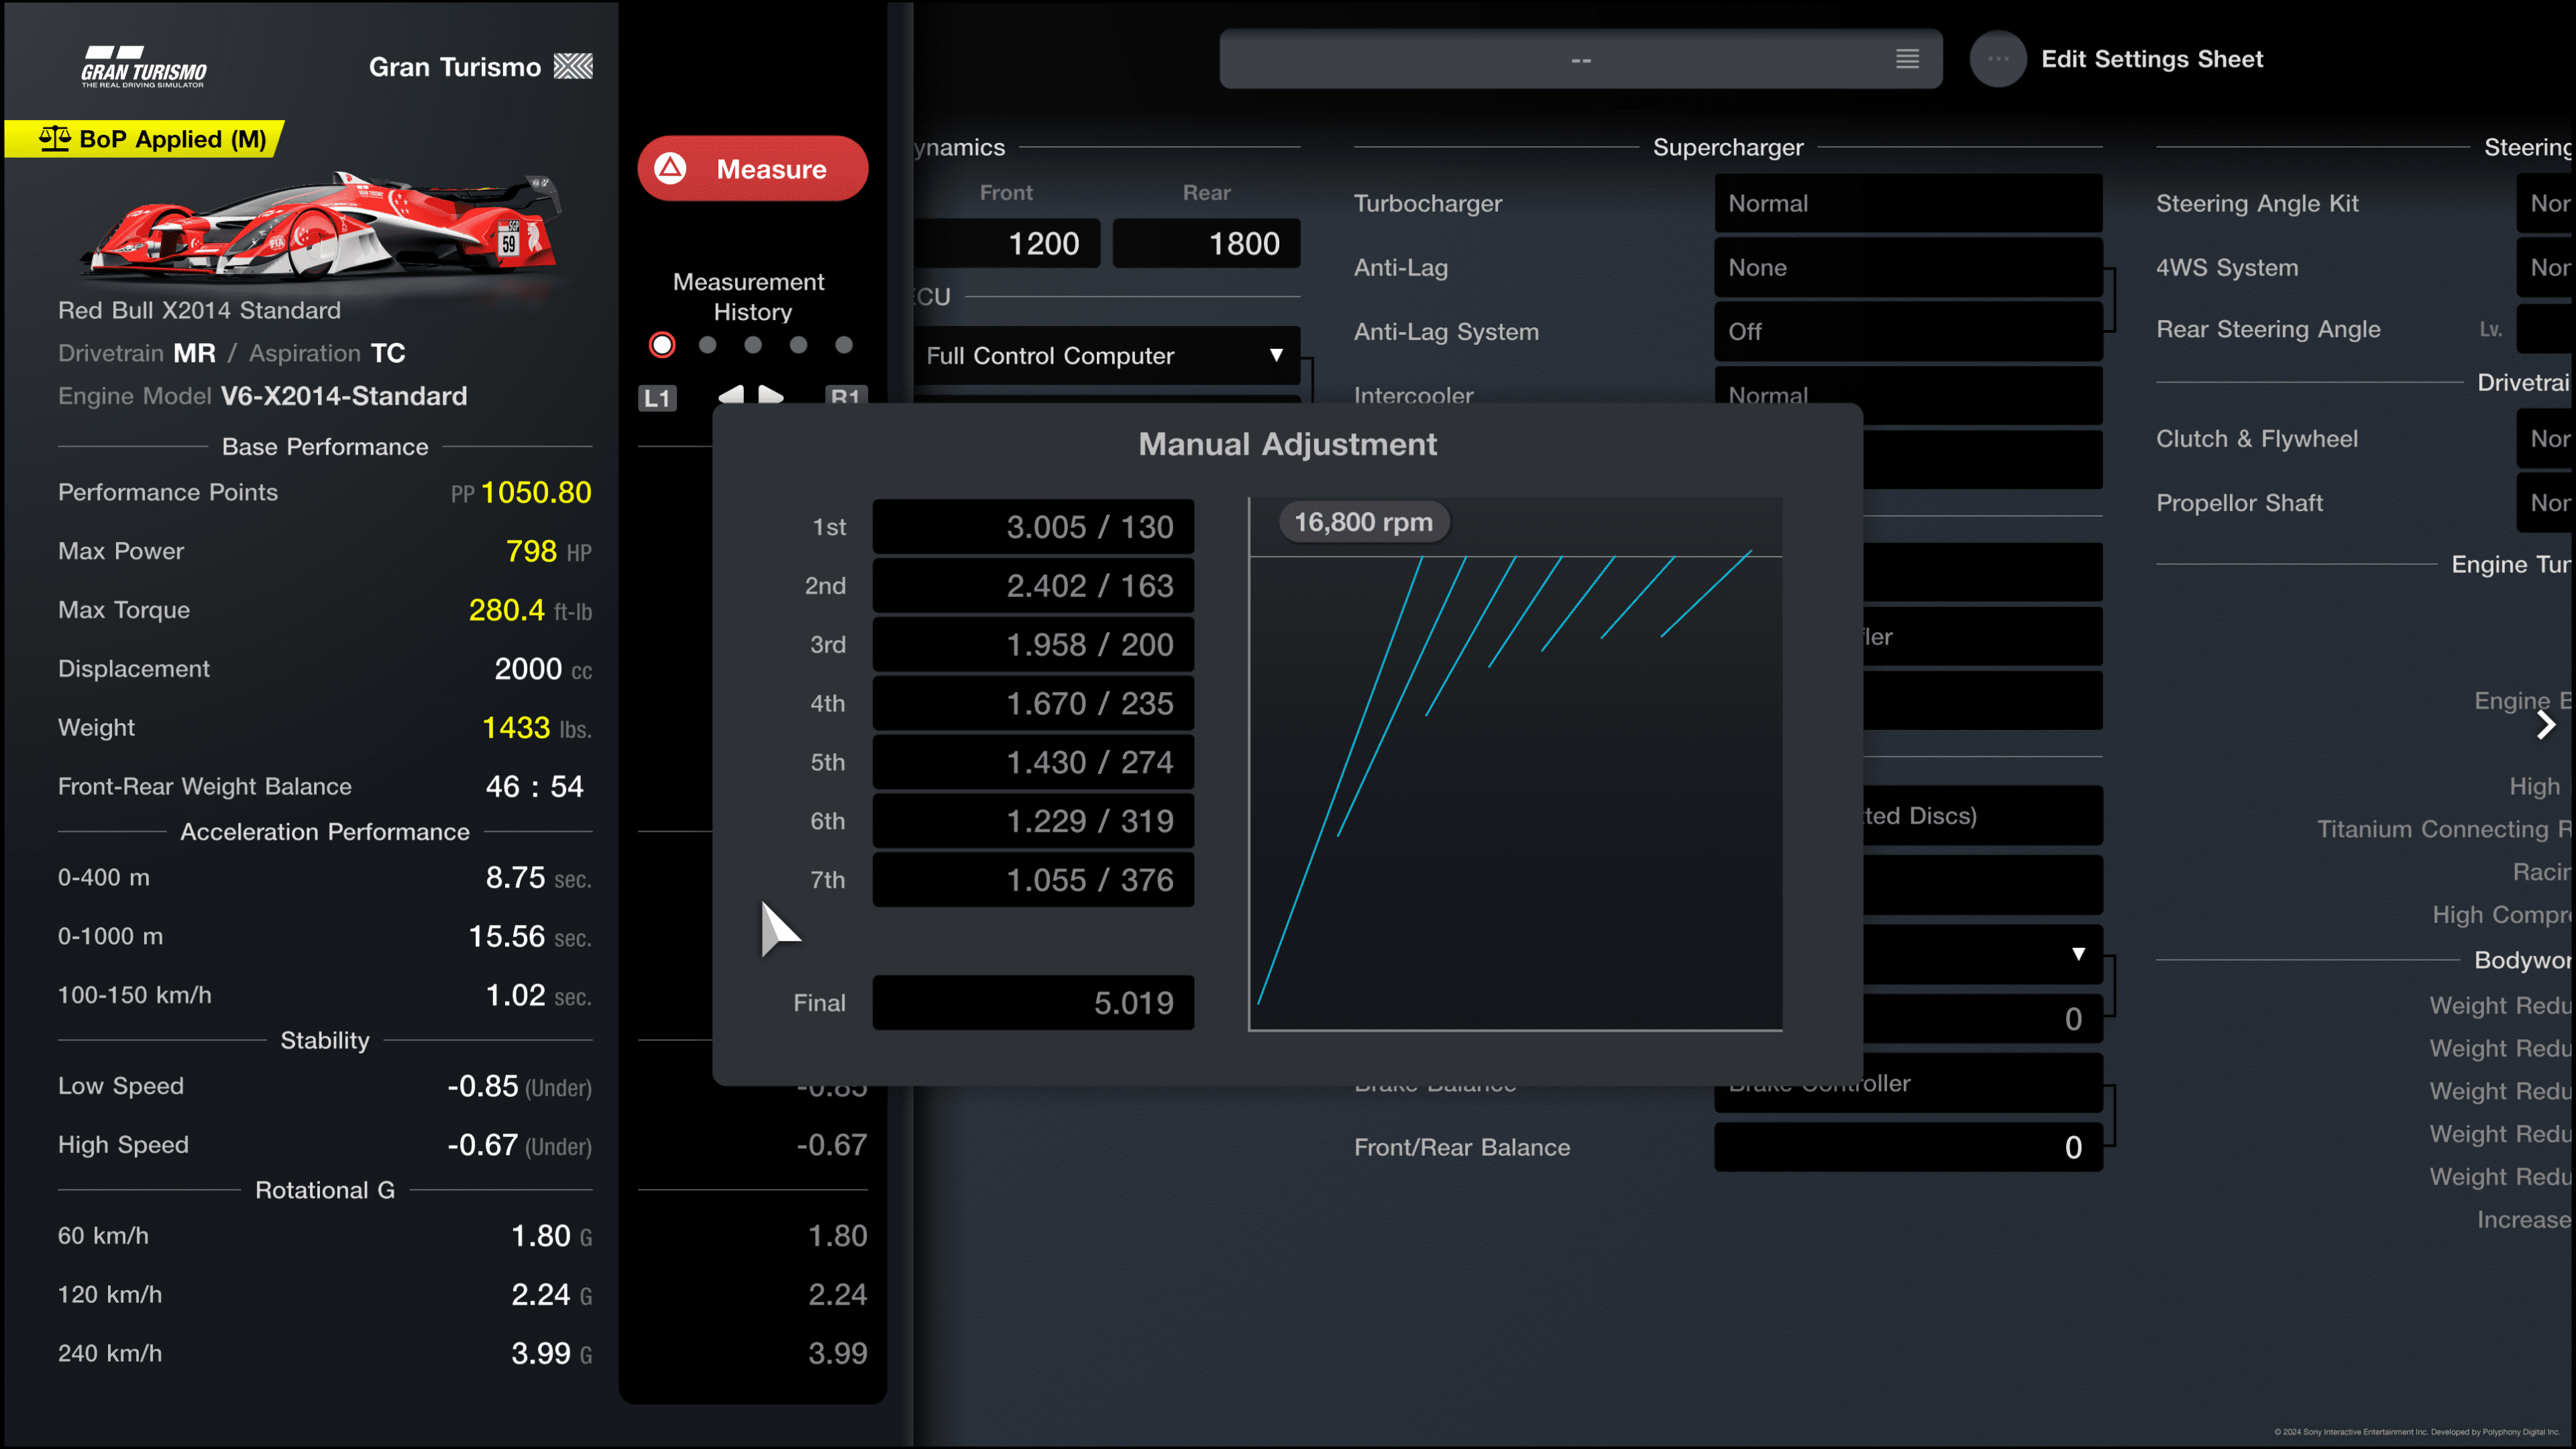Click the 16,800 rpm label on graph
2576x1449 pixels.
pyautogui.click(x=1364, y=522)
